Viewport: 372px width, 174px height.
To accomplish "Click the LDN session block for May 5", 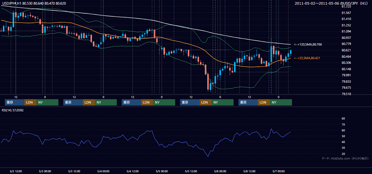I will tap(206, 102).
